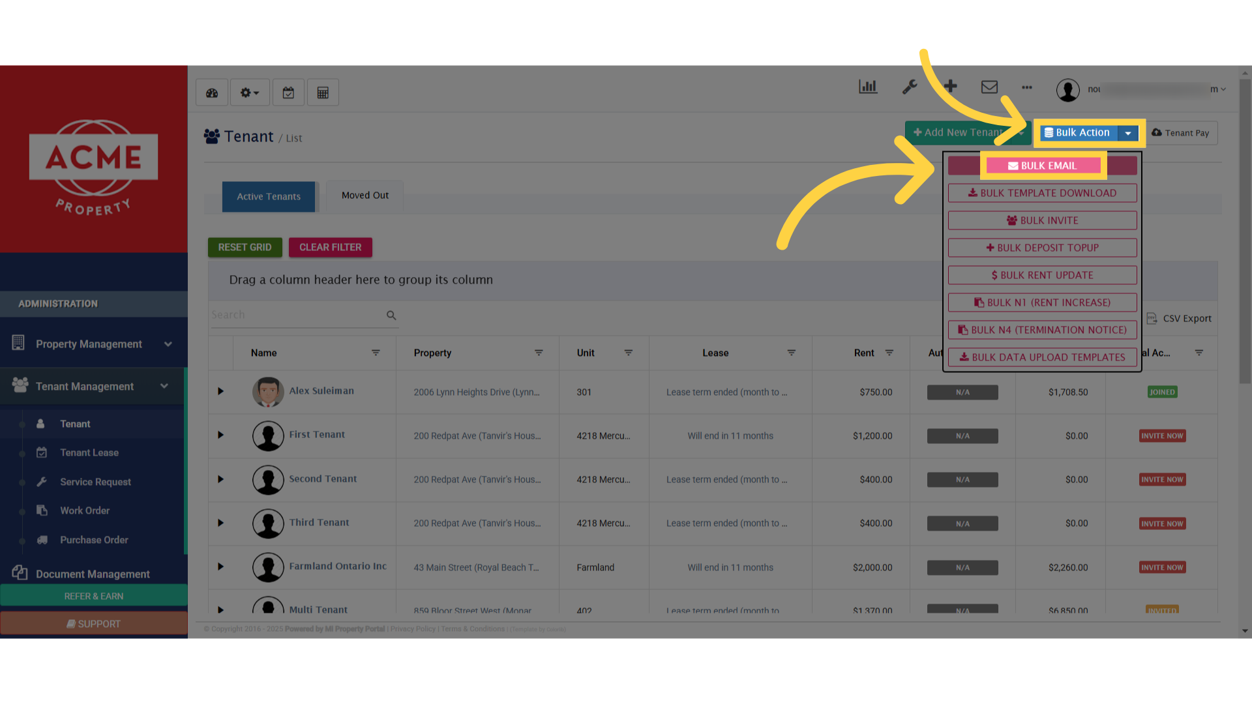Open the Tenant Lease sidebar item
Screen dimensions: 1252x704
pyautogui.click(x=89, y=452)
